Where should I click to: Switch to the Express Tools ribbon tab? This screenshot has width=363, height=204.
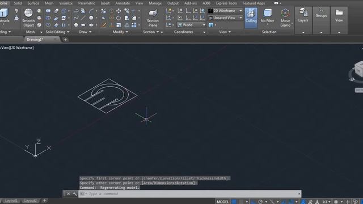tap(226, 3)
